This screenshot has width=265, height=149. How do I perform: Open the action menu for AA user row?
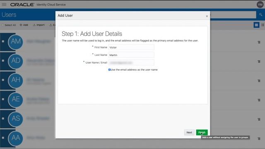[259, 139]
